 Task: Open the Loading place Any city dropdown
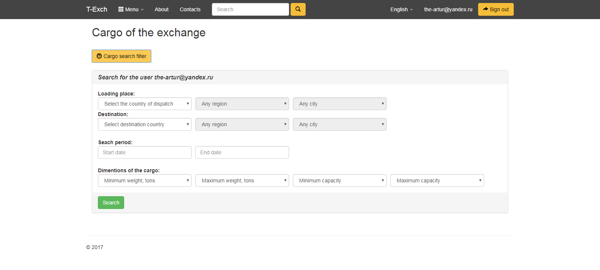(340, 104)
